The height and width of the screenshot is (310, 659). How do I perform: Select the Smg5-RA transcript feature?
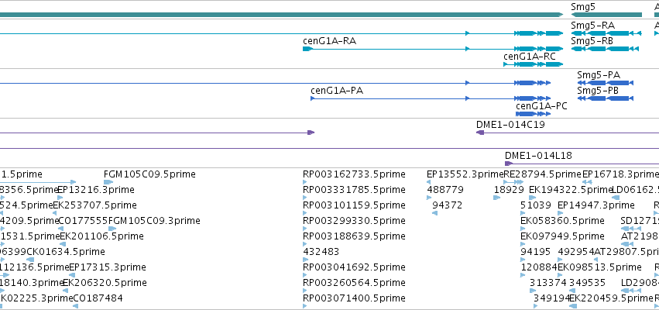coord(606,33)
